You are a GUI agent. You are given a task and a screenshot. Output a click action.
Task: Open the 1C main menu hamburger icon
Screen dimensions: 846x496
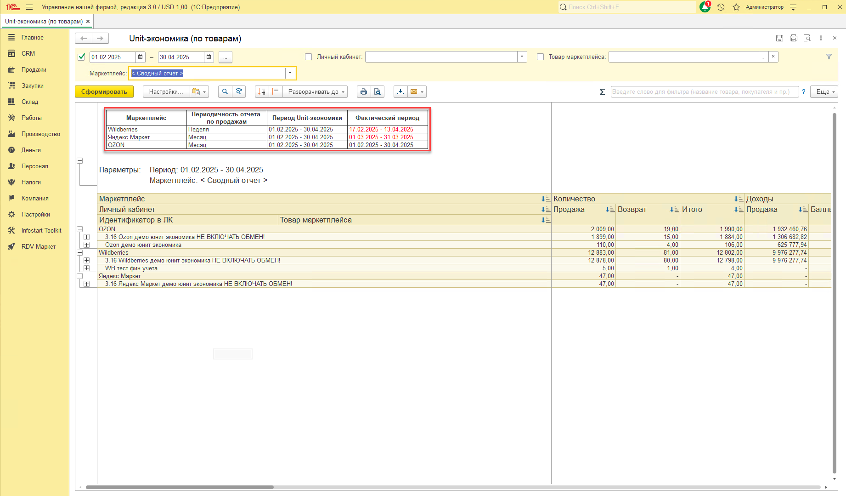tap(29, 7)
